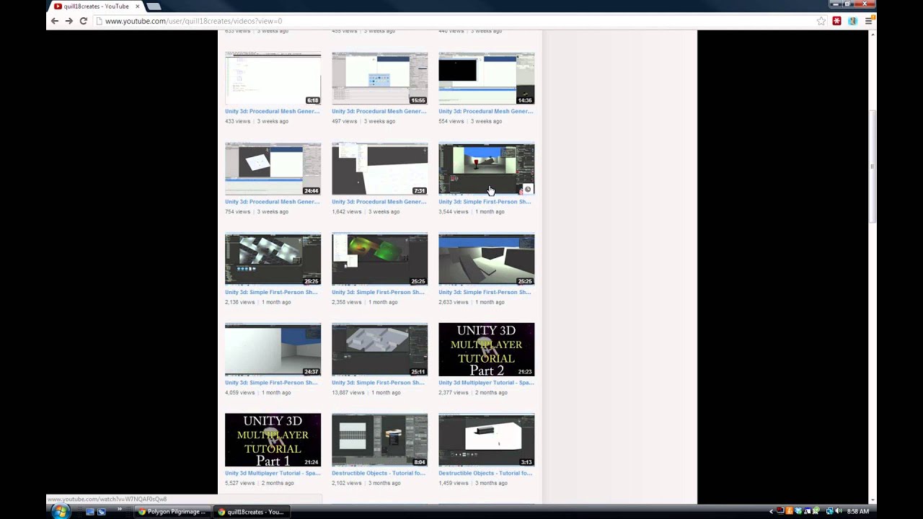Click the volume icon in the system tray

pos(839,511)
